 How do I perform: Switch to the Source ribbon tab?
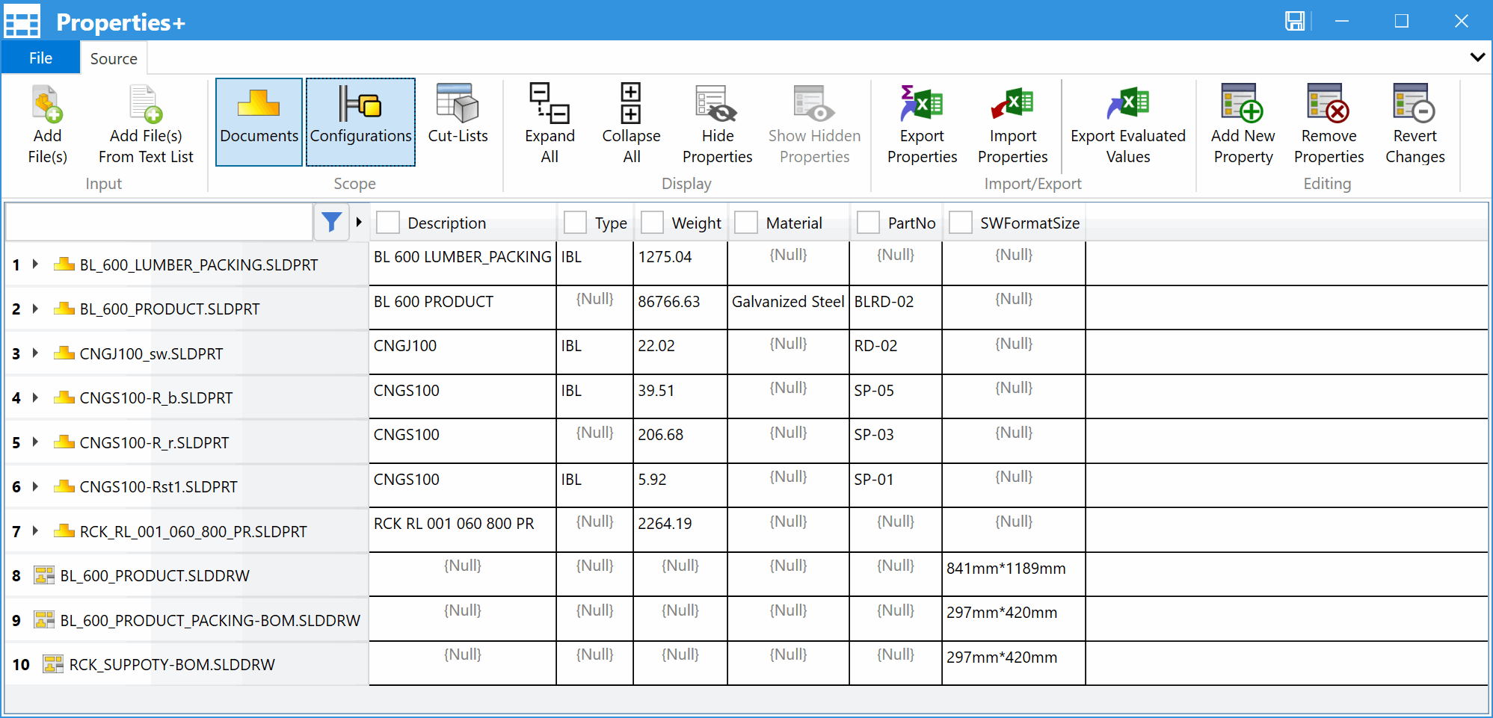pos(114,58)
